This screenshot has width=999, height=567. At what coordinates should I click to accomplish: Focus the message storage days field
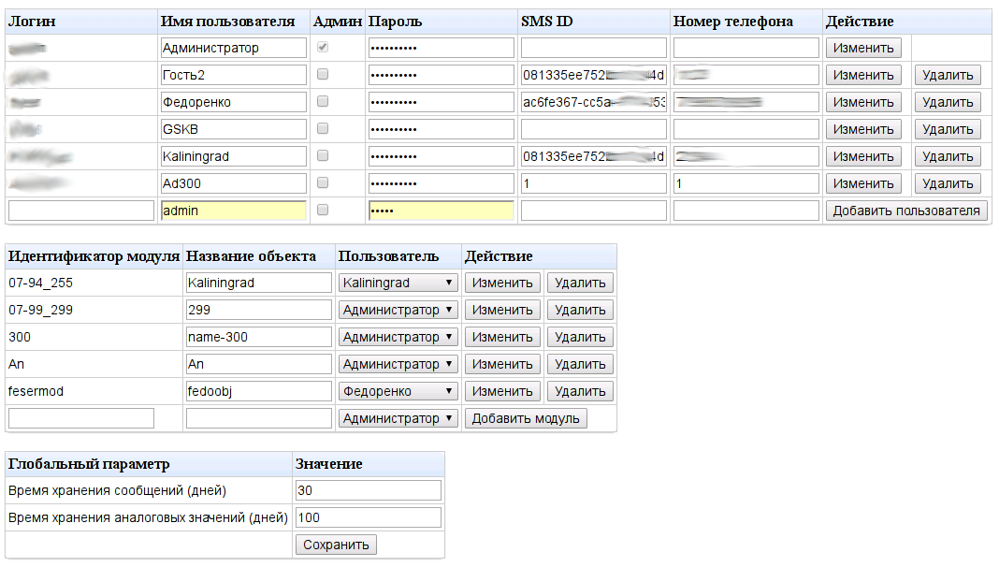pyautogui.click(x=368, y=490)
